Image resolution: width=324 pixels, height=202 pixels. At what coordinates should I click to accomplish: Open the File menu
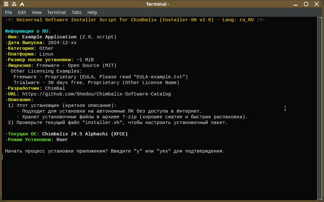tap(9, 12)
